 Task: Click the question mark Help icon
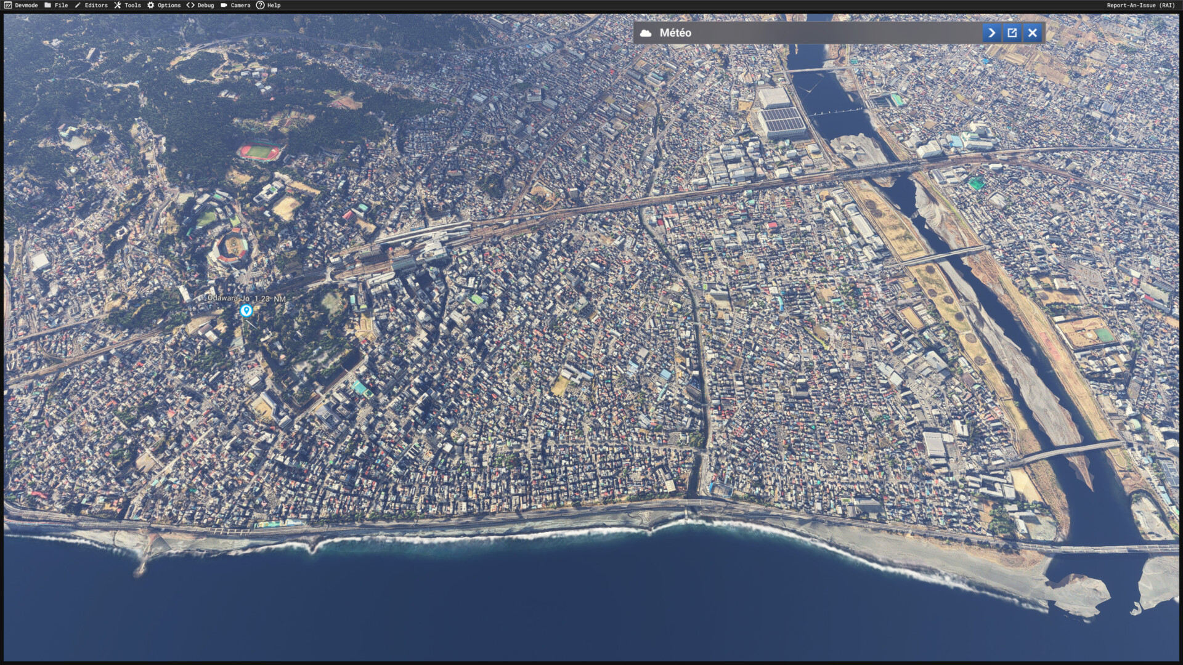(x=260, y=5)
